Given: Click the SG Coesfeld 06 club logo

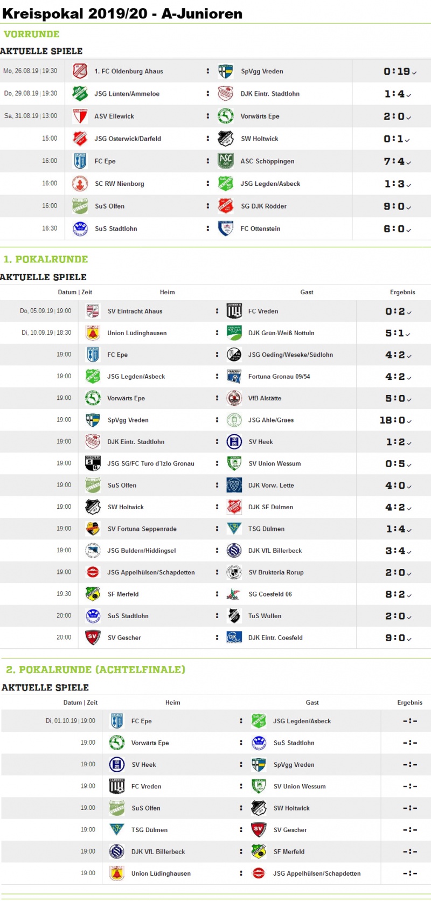Looking at the screenshot, I should (x=234, y=594).
